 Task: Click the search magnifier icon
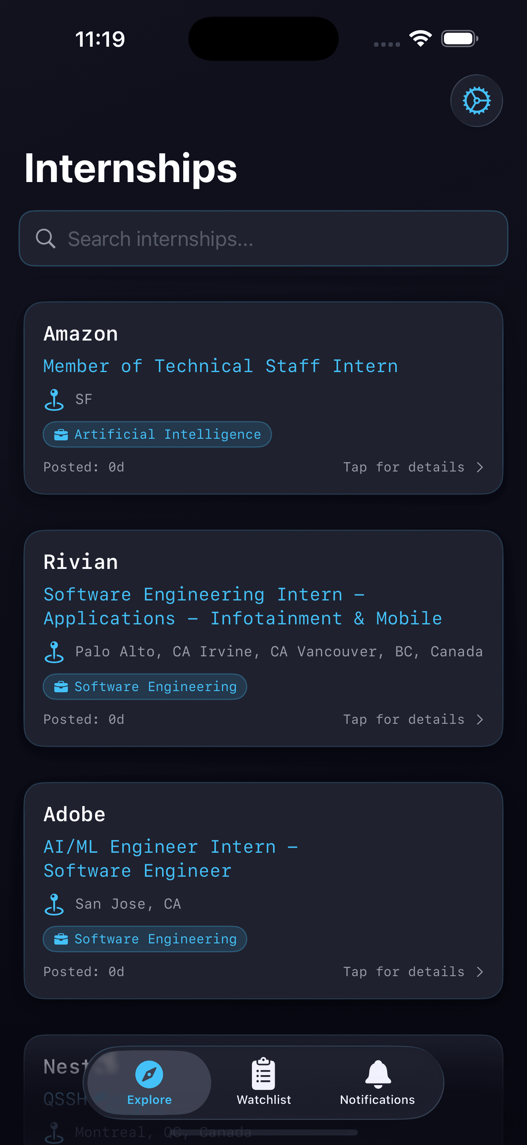[x=46, y=239]
